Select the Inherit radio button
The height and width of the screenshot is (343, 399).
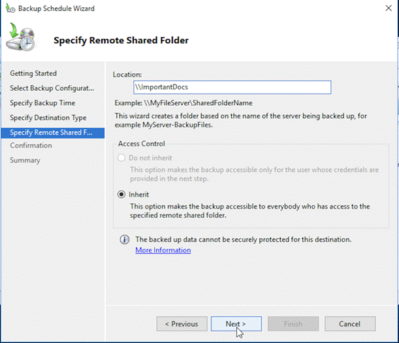click(121, 194)
